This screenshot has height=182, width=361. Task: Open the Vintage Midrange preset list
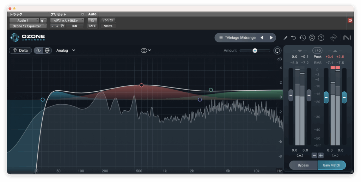pos(240,38)
